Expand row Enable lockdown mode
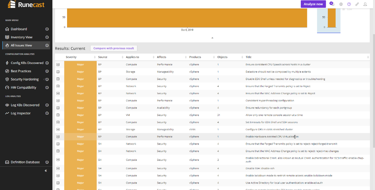375x190 pixels. pyautogui.click(x=58, y=176)
